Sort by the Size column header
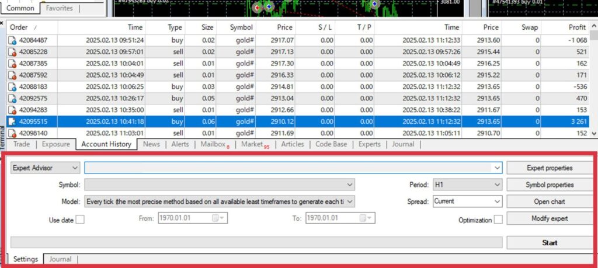Screen dimensions: 598x268 click(201, 27)
